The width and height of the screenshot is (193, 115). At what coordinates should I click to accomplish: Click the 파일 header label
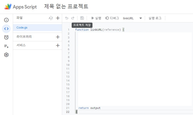pos(19,18)
